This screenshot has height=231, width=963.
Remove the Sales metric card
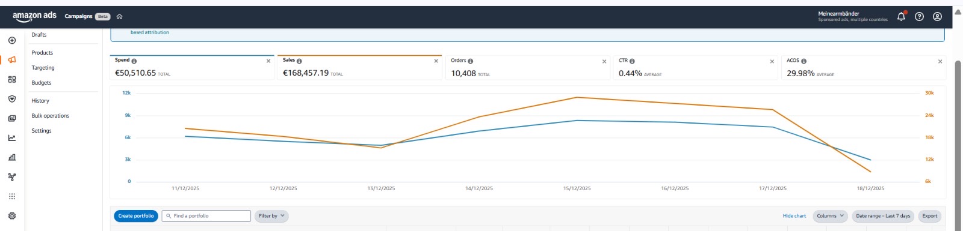pos(436,61)
